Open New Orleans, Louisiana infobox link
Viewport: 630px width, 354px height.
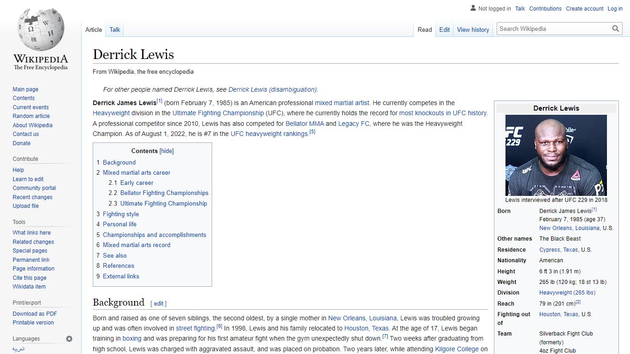[x=570, y=228]
